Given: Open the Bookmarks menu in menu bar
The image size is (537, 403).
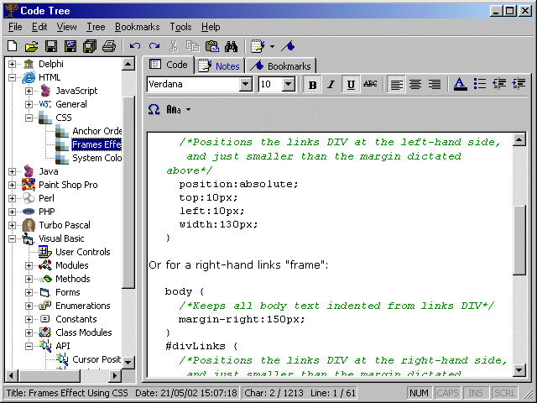Looking at the screenshot, I should (x=137, y=27).
